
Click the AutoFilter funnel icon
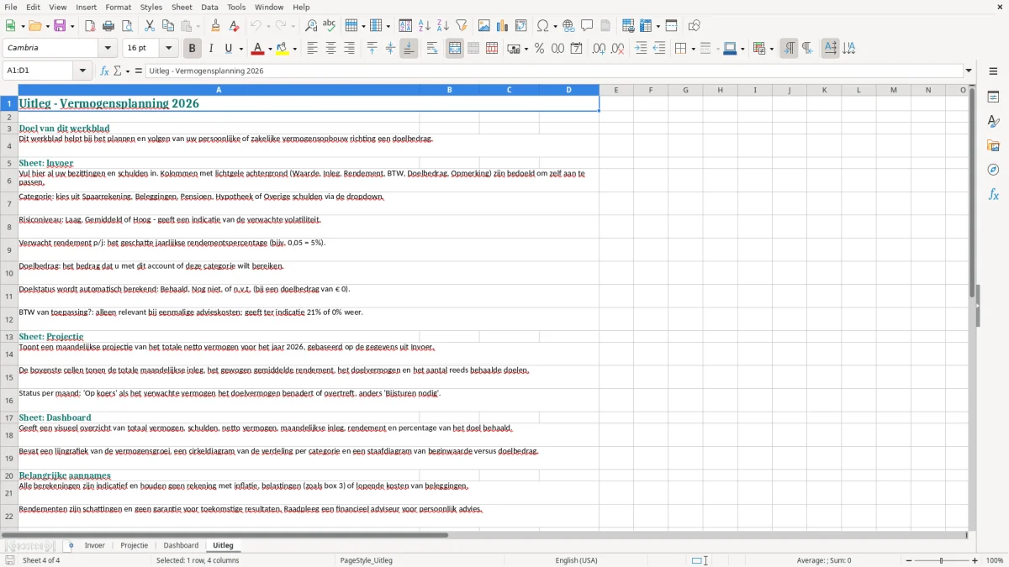462,26
